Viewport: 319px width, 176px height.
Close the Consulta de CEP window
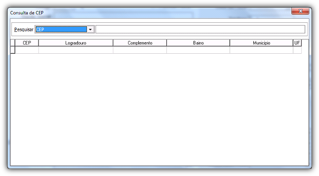click(x=300, y=11)
